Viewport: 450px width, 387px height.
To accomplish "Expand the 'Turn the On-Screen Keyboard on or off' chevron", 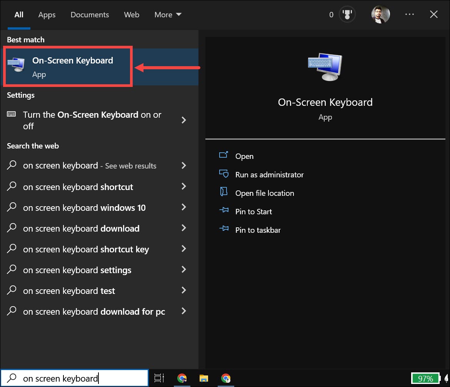I will 183,120.
